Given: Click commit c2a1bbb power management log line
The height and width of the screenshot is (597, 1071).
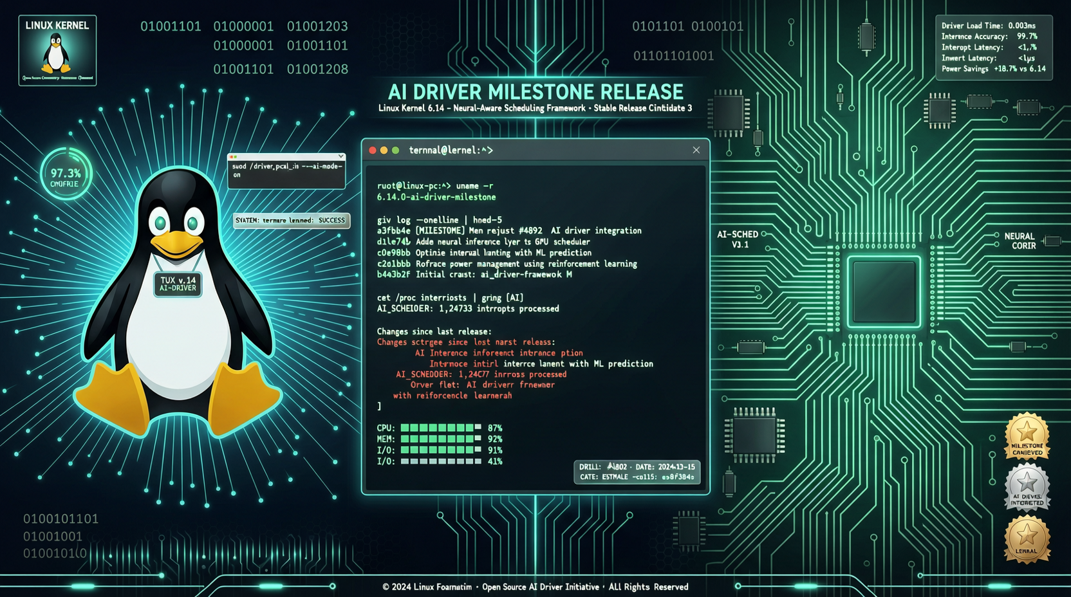Looking at the screenshot, I should tap(507, 264).
